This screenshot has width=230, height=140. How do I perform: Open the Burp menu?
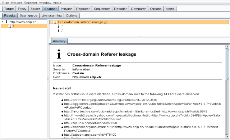(6, 3)
